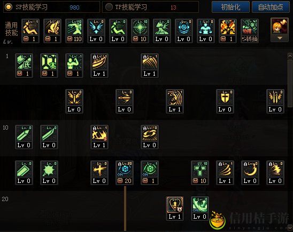Click the 初始化 reset button

[230, 7]
